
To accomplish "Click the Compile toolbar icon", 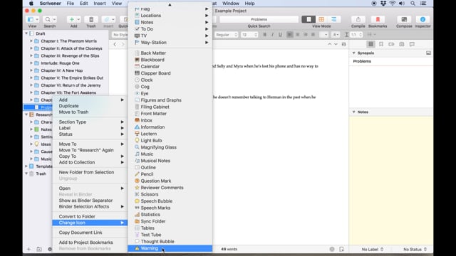I will click(358, 19).
